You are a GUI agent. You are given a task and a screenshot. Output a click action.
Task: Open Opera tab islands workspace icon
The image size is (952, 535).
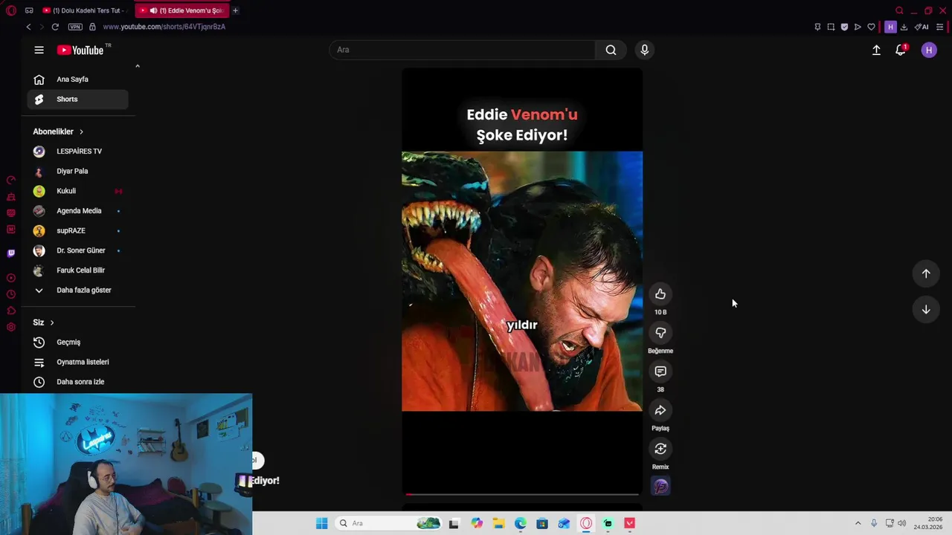point(29,10)
